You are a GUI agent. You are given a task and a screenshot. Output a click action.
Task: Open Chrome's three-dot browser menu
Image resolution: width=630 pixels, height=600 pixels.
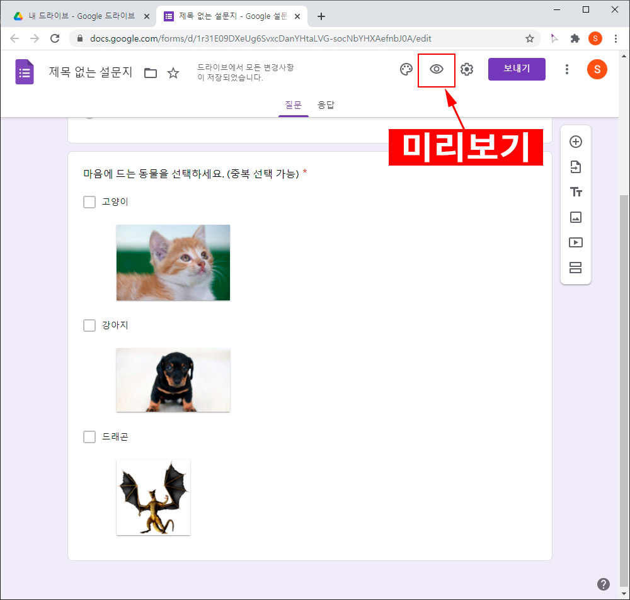[616, 38]
